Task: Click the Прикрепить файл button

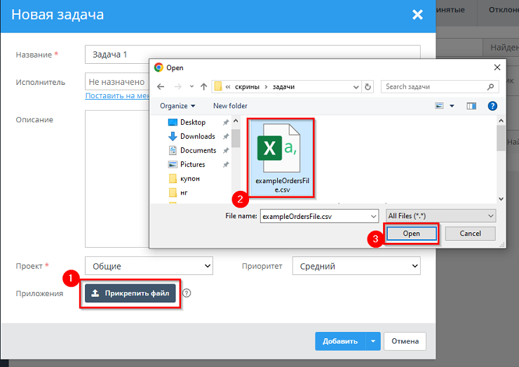Action: pos(130,293)
